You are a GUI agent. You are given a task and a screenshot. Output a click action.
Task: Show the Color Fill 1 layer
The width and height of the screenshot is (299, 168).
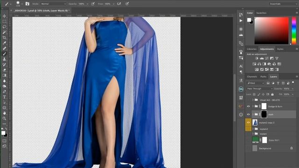tap(248, 140)
